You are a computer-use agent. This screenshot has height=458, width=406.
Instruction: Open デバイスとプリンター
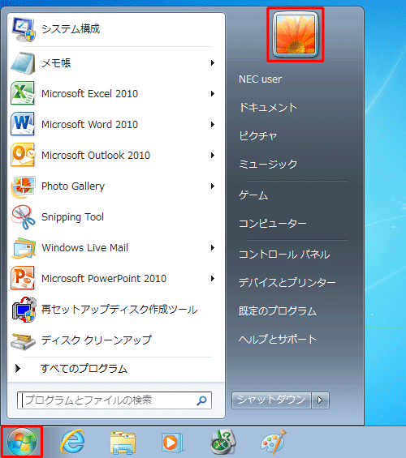tap(287, 283)
